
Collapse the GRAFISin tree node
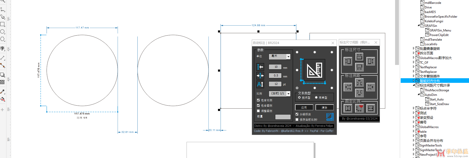click(419, 25)
